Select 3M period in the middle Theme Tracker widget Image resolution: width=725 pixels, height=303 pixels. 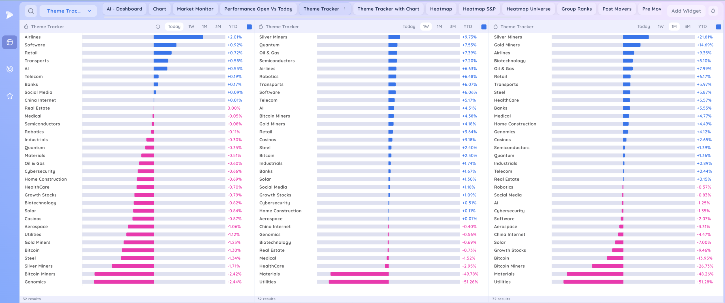click(x=453, y=27)
